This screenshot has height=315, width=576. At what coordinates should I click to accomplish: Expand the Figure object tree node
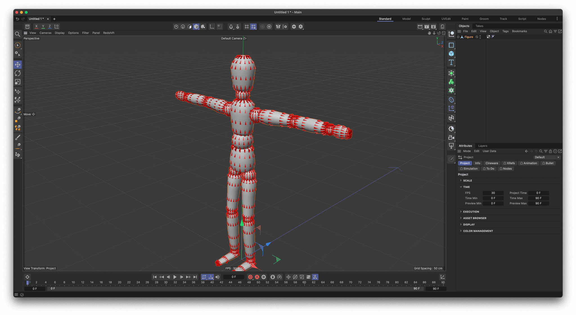(x=458, y=37)
